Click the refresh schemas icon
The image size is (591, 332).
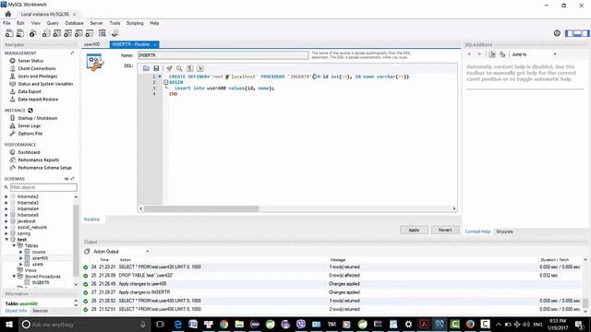[66, 179]
